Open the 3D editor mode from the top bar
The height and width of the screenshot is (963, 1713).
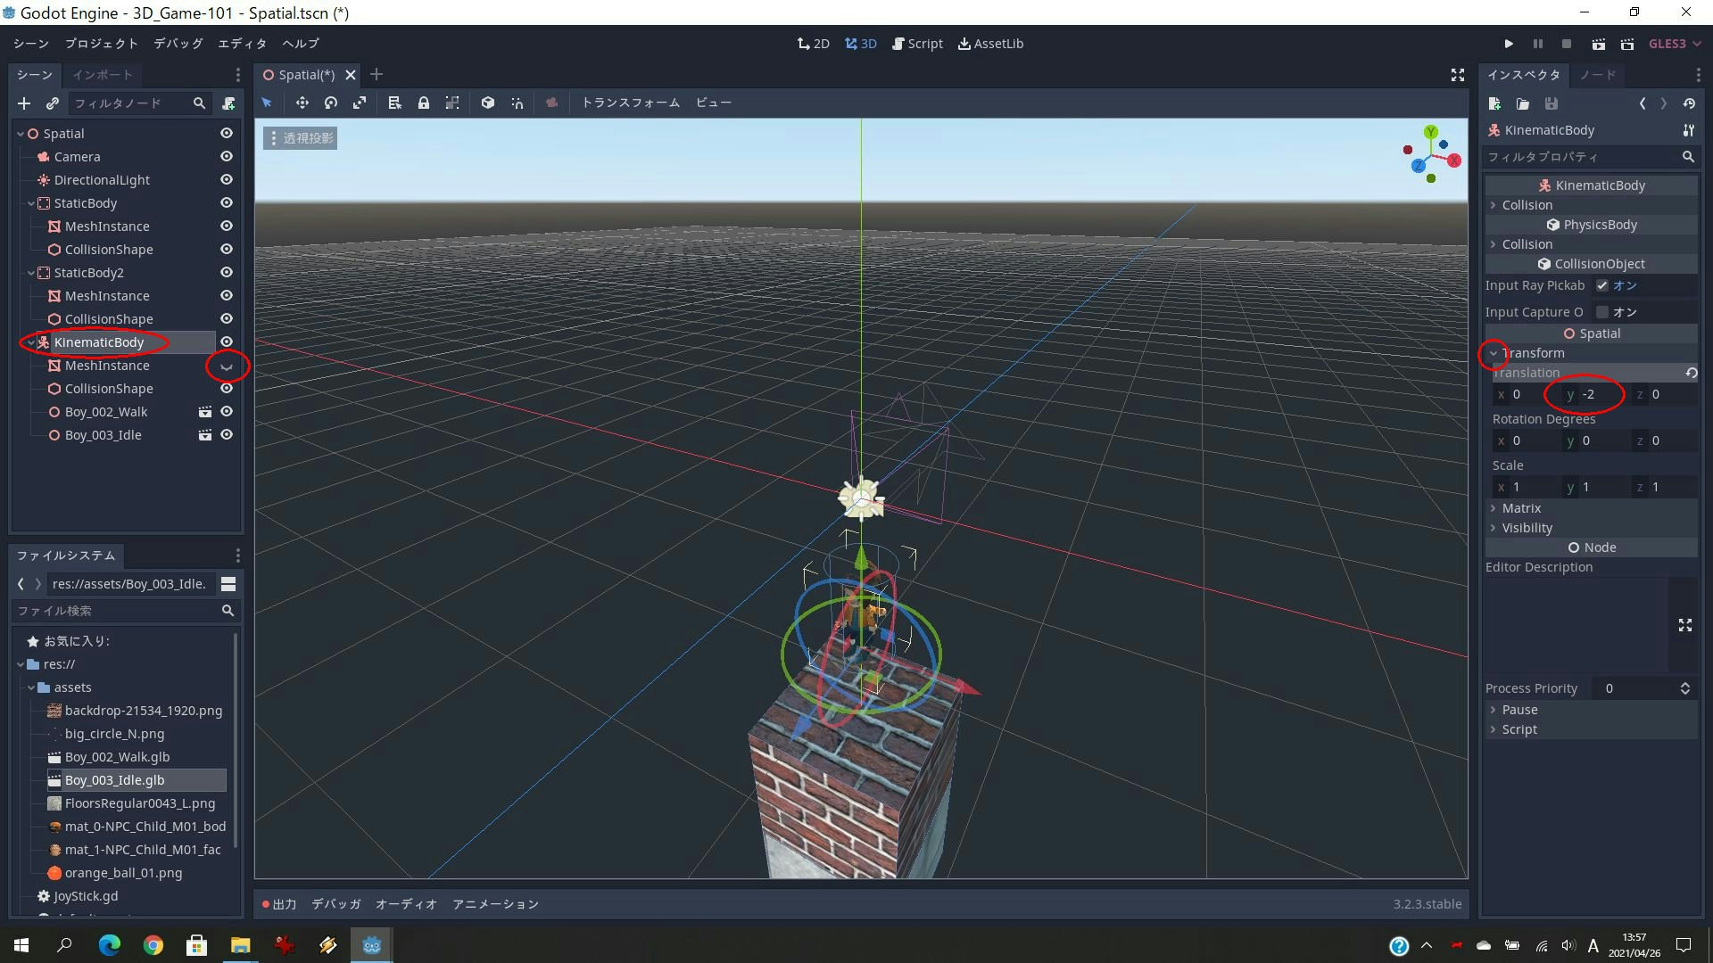860,43
